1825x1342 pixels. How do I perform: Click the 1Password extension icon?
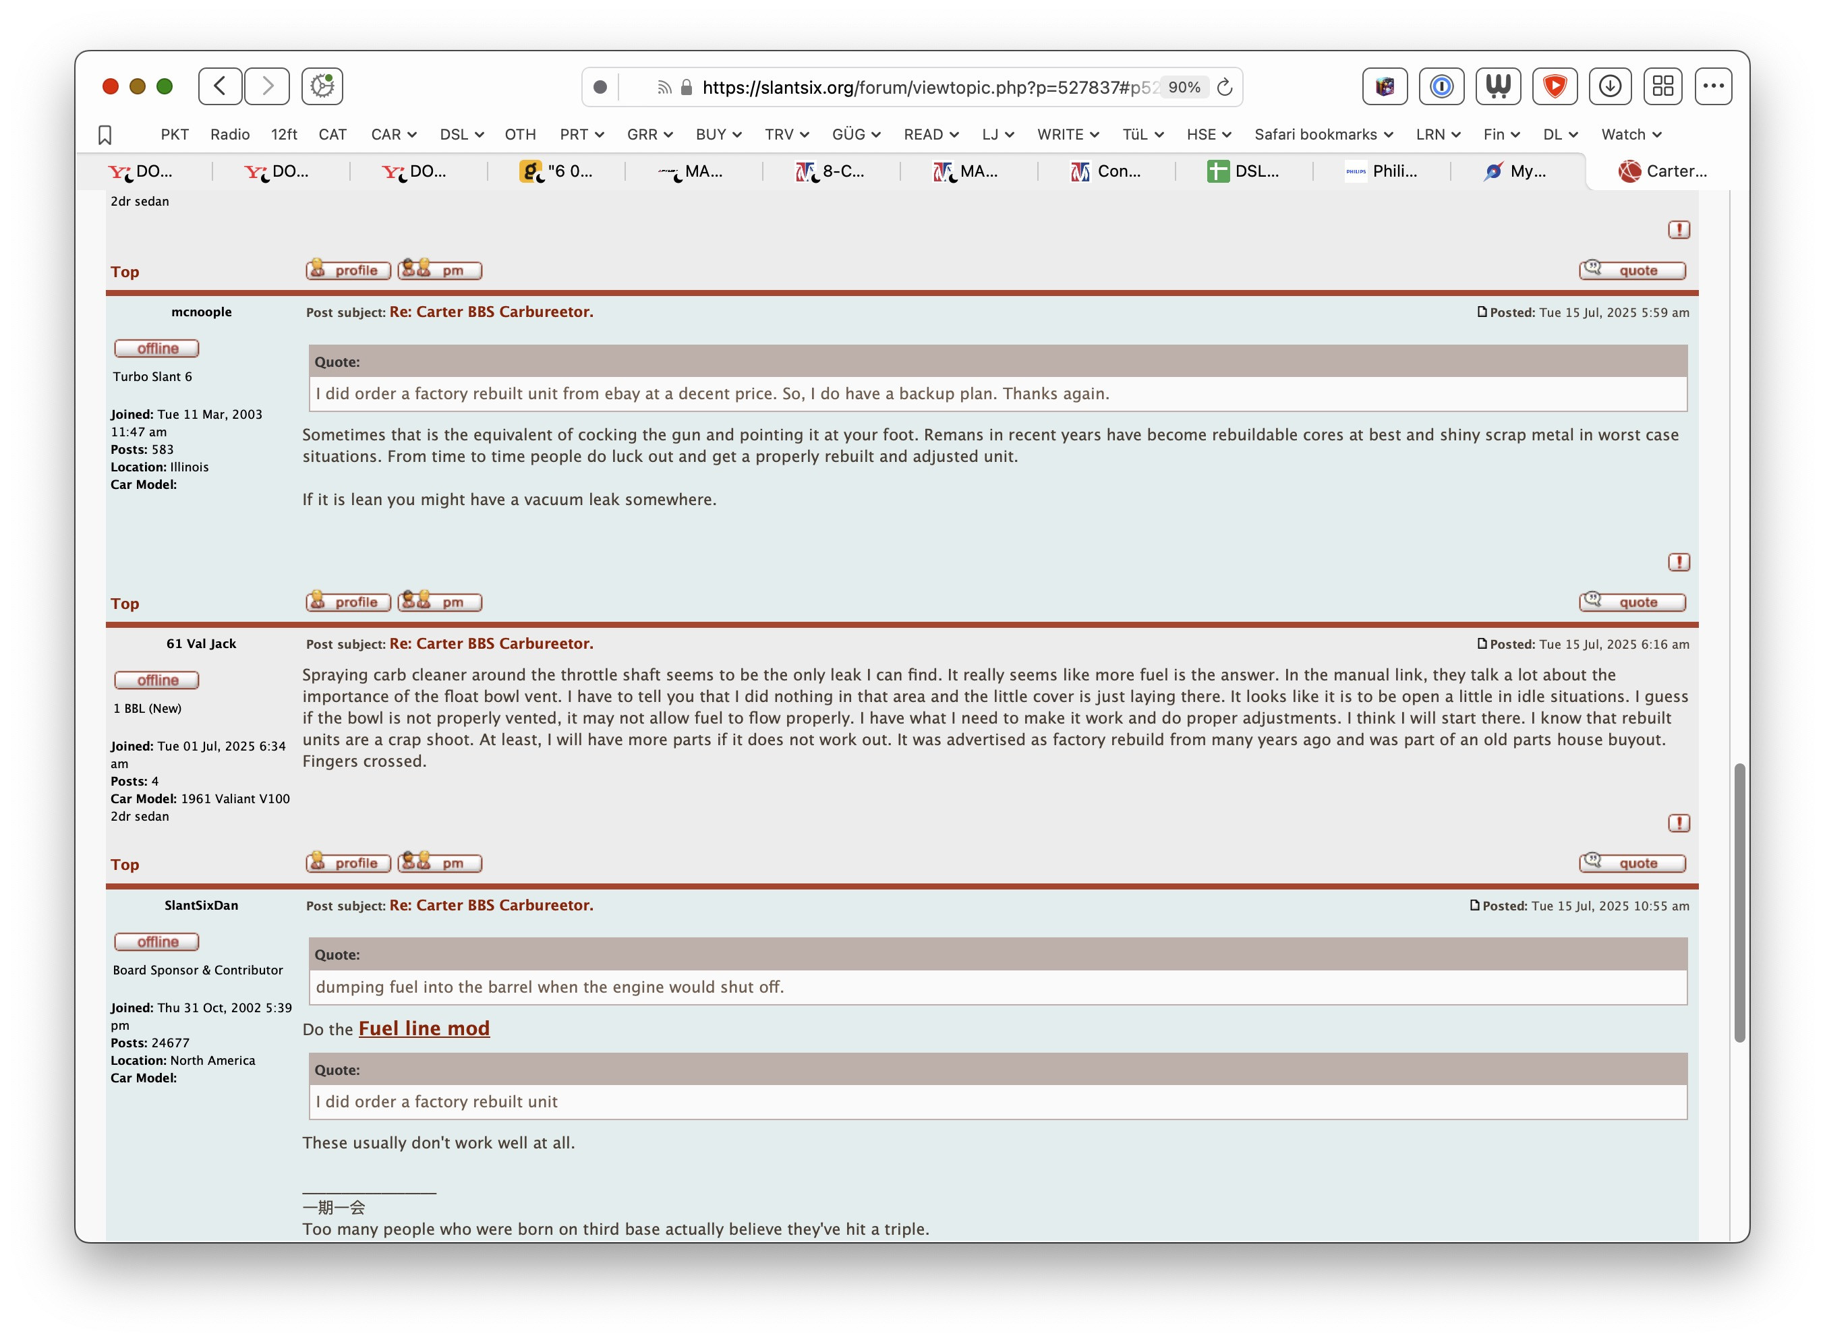(1441, 86)
